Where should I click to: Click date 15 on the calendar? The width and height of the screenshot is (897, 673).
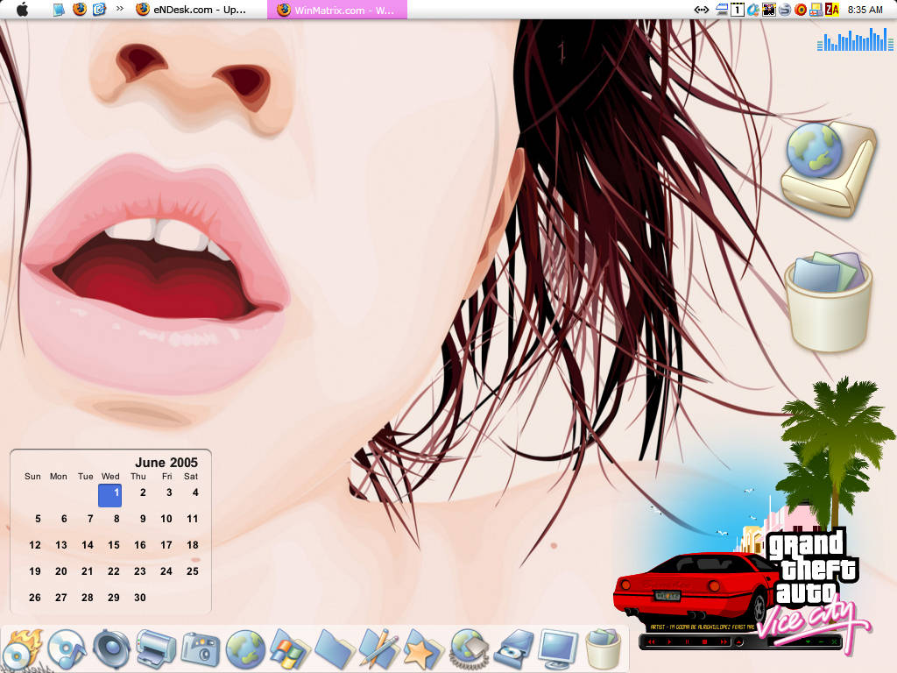(114, 545)
